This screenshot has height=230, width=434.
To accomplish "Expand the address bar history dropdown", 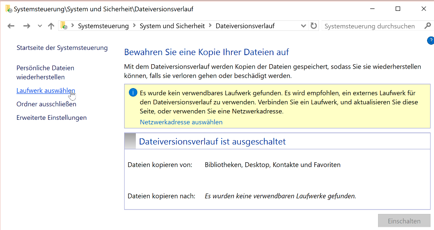I will 303,26.
